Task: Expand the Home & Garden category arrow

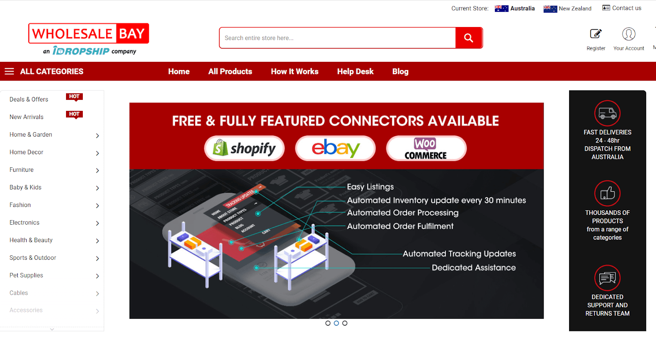Action: 98,135
